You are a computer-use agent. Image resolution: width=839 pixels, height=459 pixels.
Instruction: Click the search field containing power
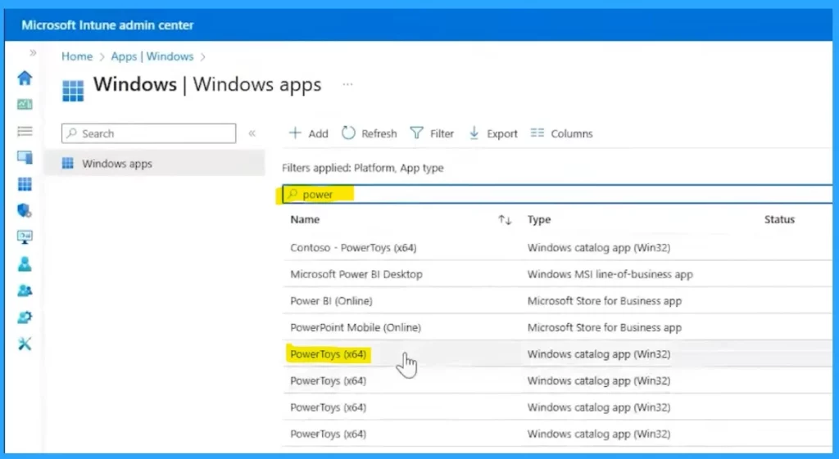[557, 194]
